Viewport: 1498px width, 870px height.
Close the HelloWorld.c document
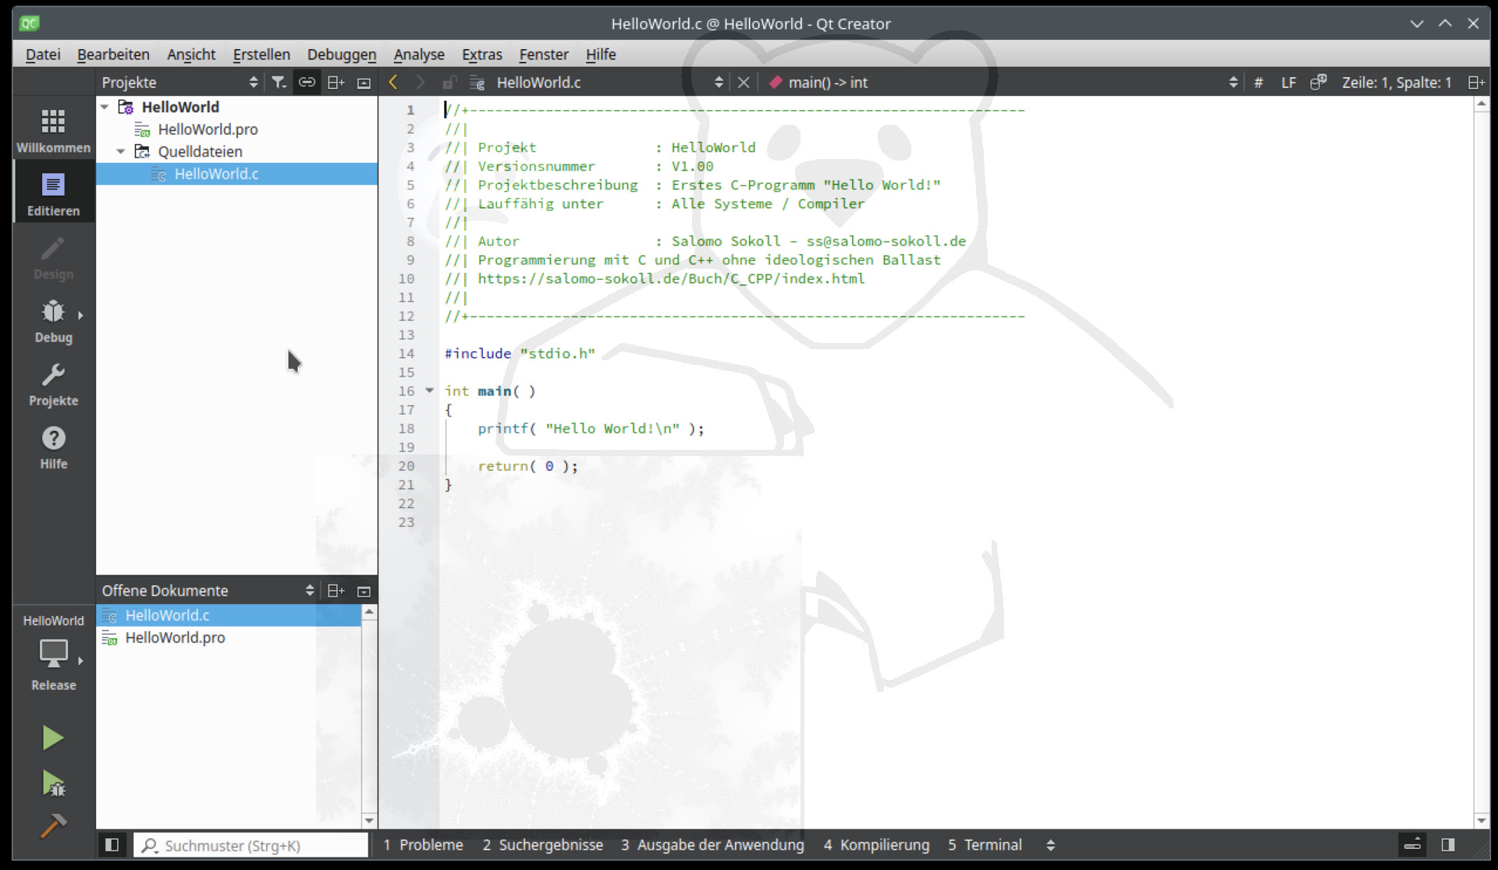point(744,83)
